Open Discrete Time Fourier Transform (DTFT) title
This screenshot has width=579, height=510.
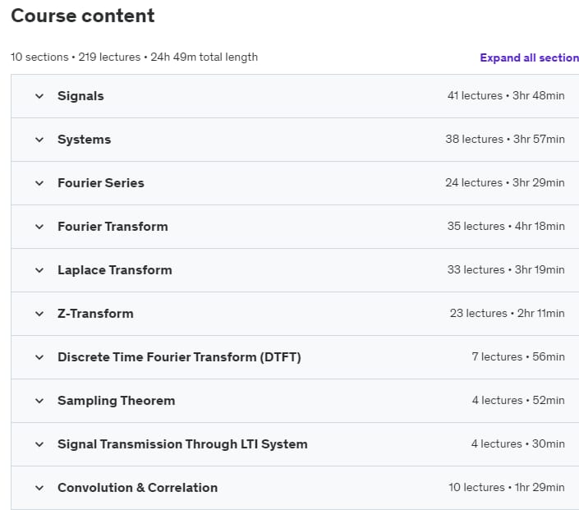[x=179, y=357]
